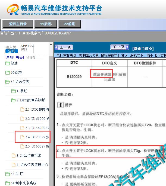166x186 pixels.
Task: Expand the 64 刮水洗涤系统 folder icon
Action: (8, 183)
